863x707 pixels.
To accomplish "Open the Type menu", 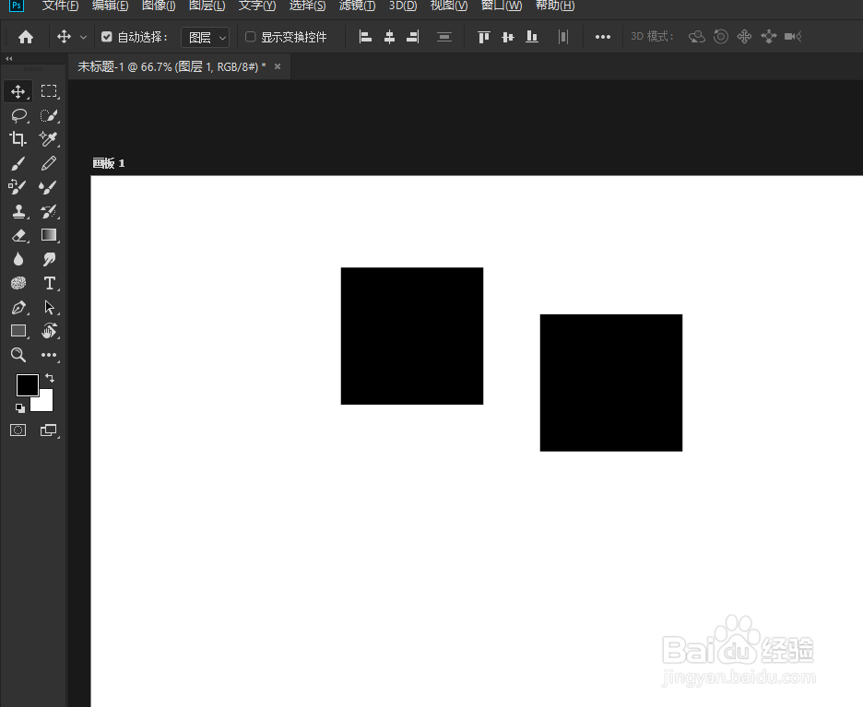I will 257,6.
